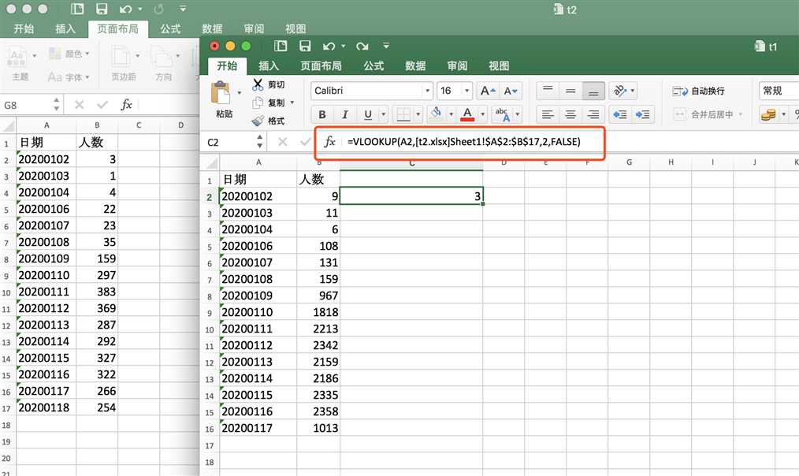Select cell 20200118 in t2 sheet
The width and height of the screenshot is (799, 476).
tap(46, 407)
